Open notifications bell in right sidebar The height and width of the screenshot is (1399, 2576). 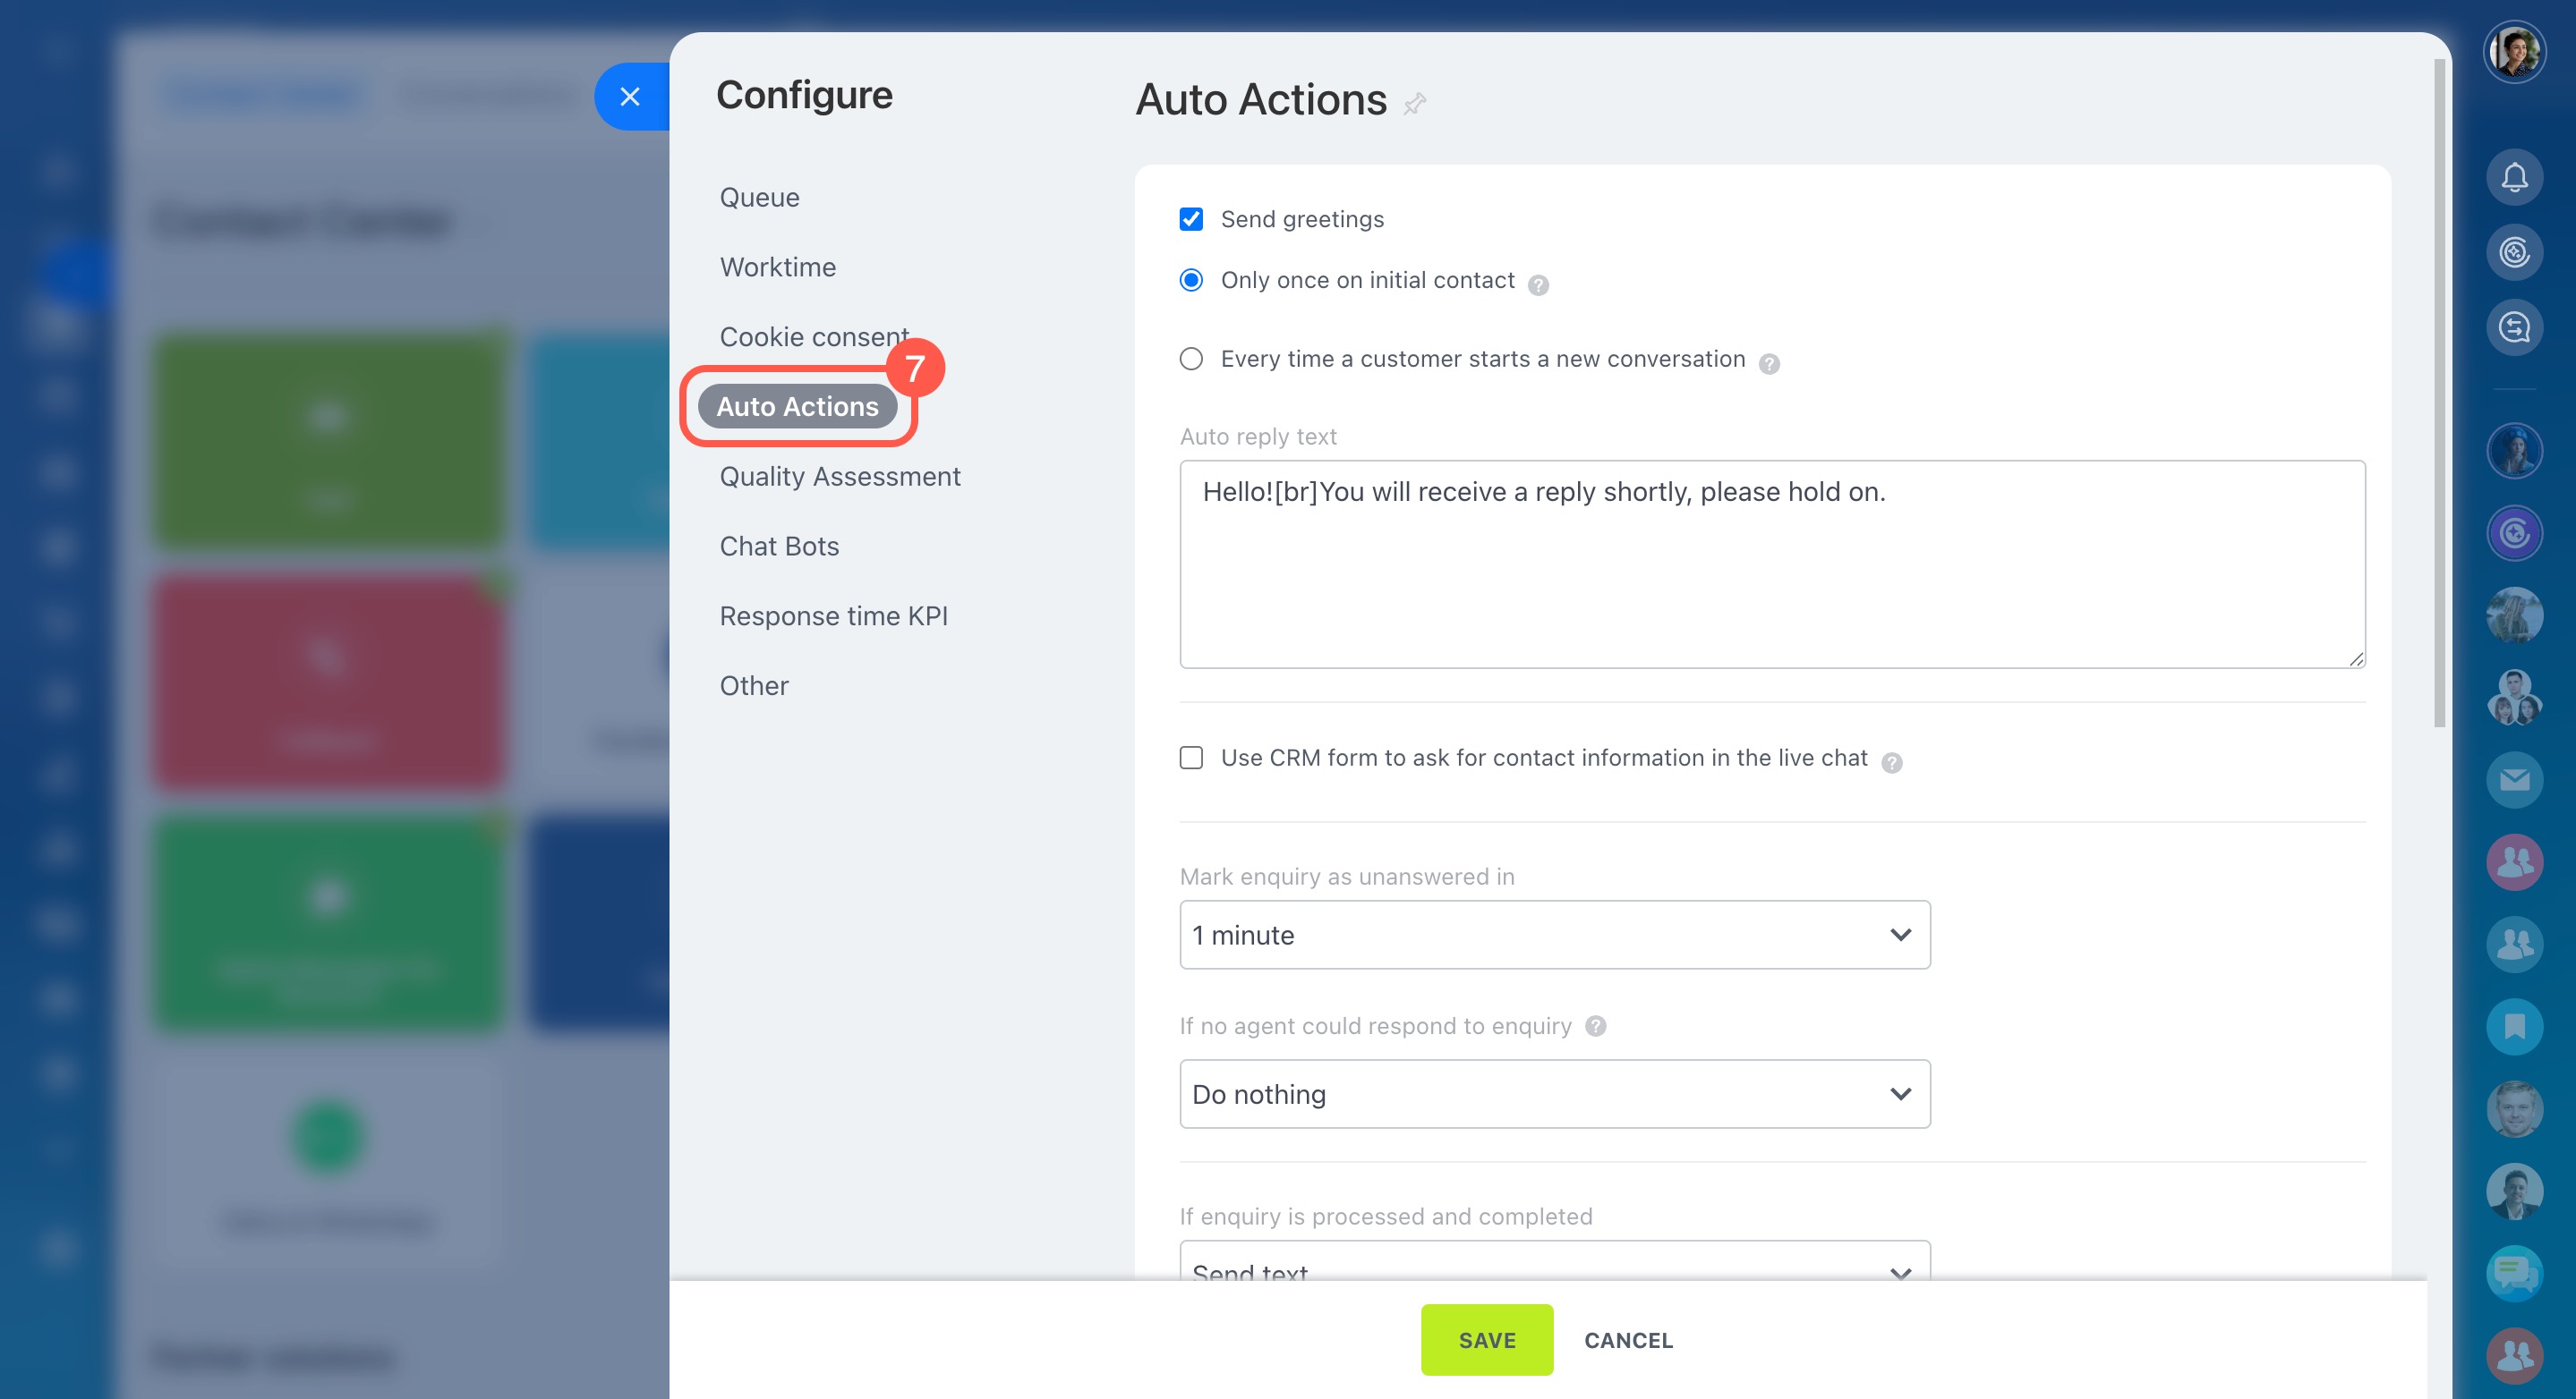click(x=2514, y=178)
